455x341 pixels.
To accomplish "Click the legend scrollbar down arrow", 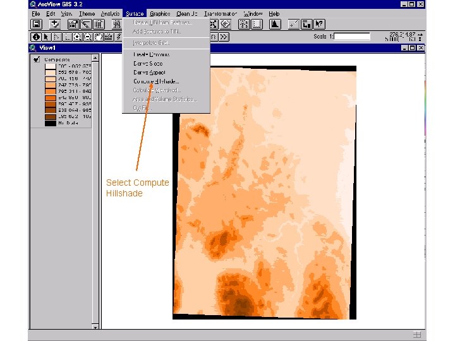I will pos(95,327).
